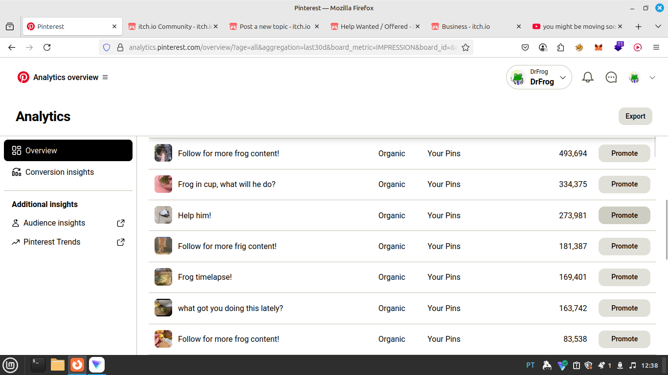Reload the Pinterest analytics page
The height and width of the screenshot is (375, 668).
(x=47, y=47)
